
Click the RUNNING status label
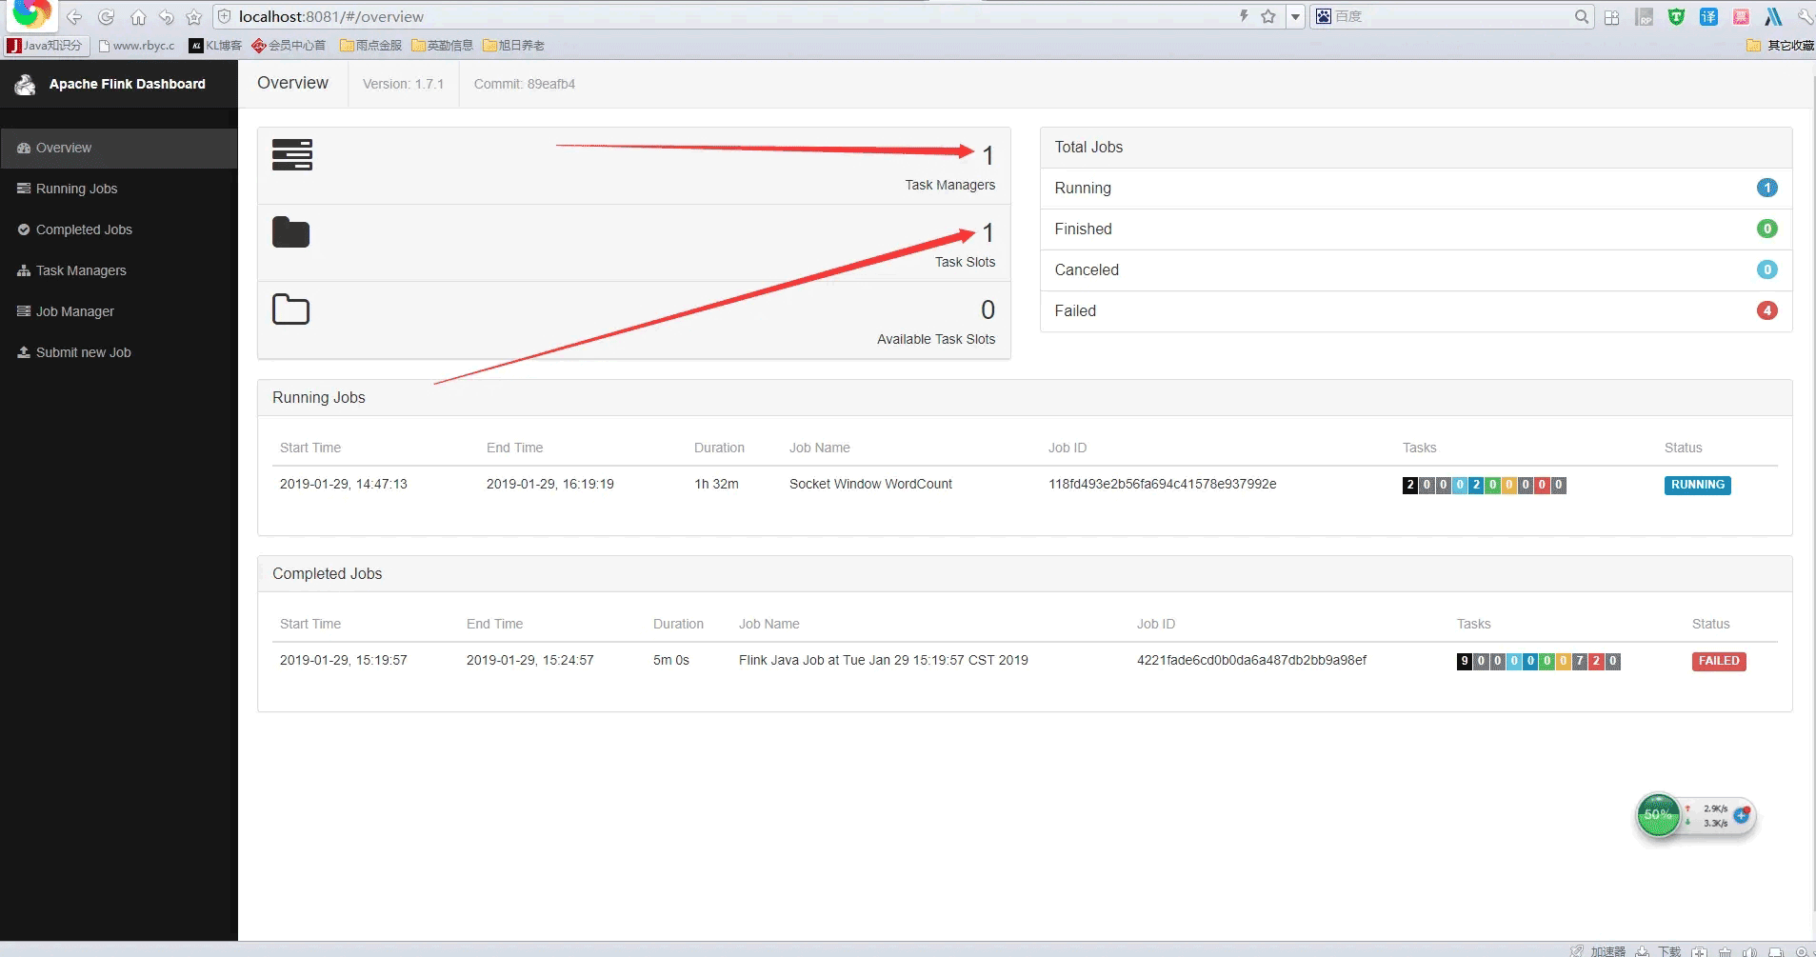(x=1697, y=485)
